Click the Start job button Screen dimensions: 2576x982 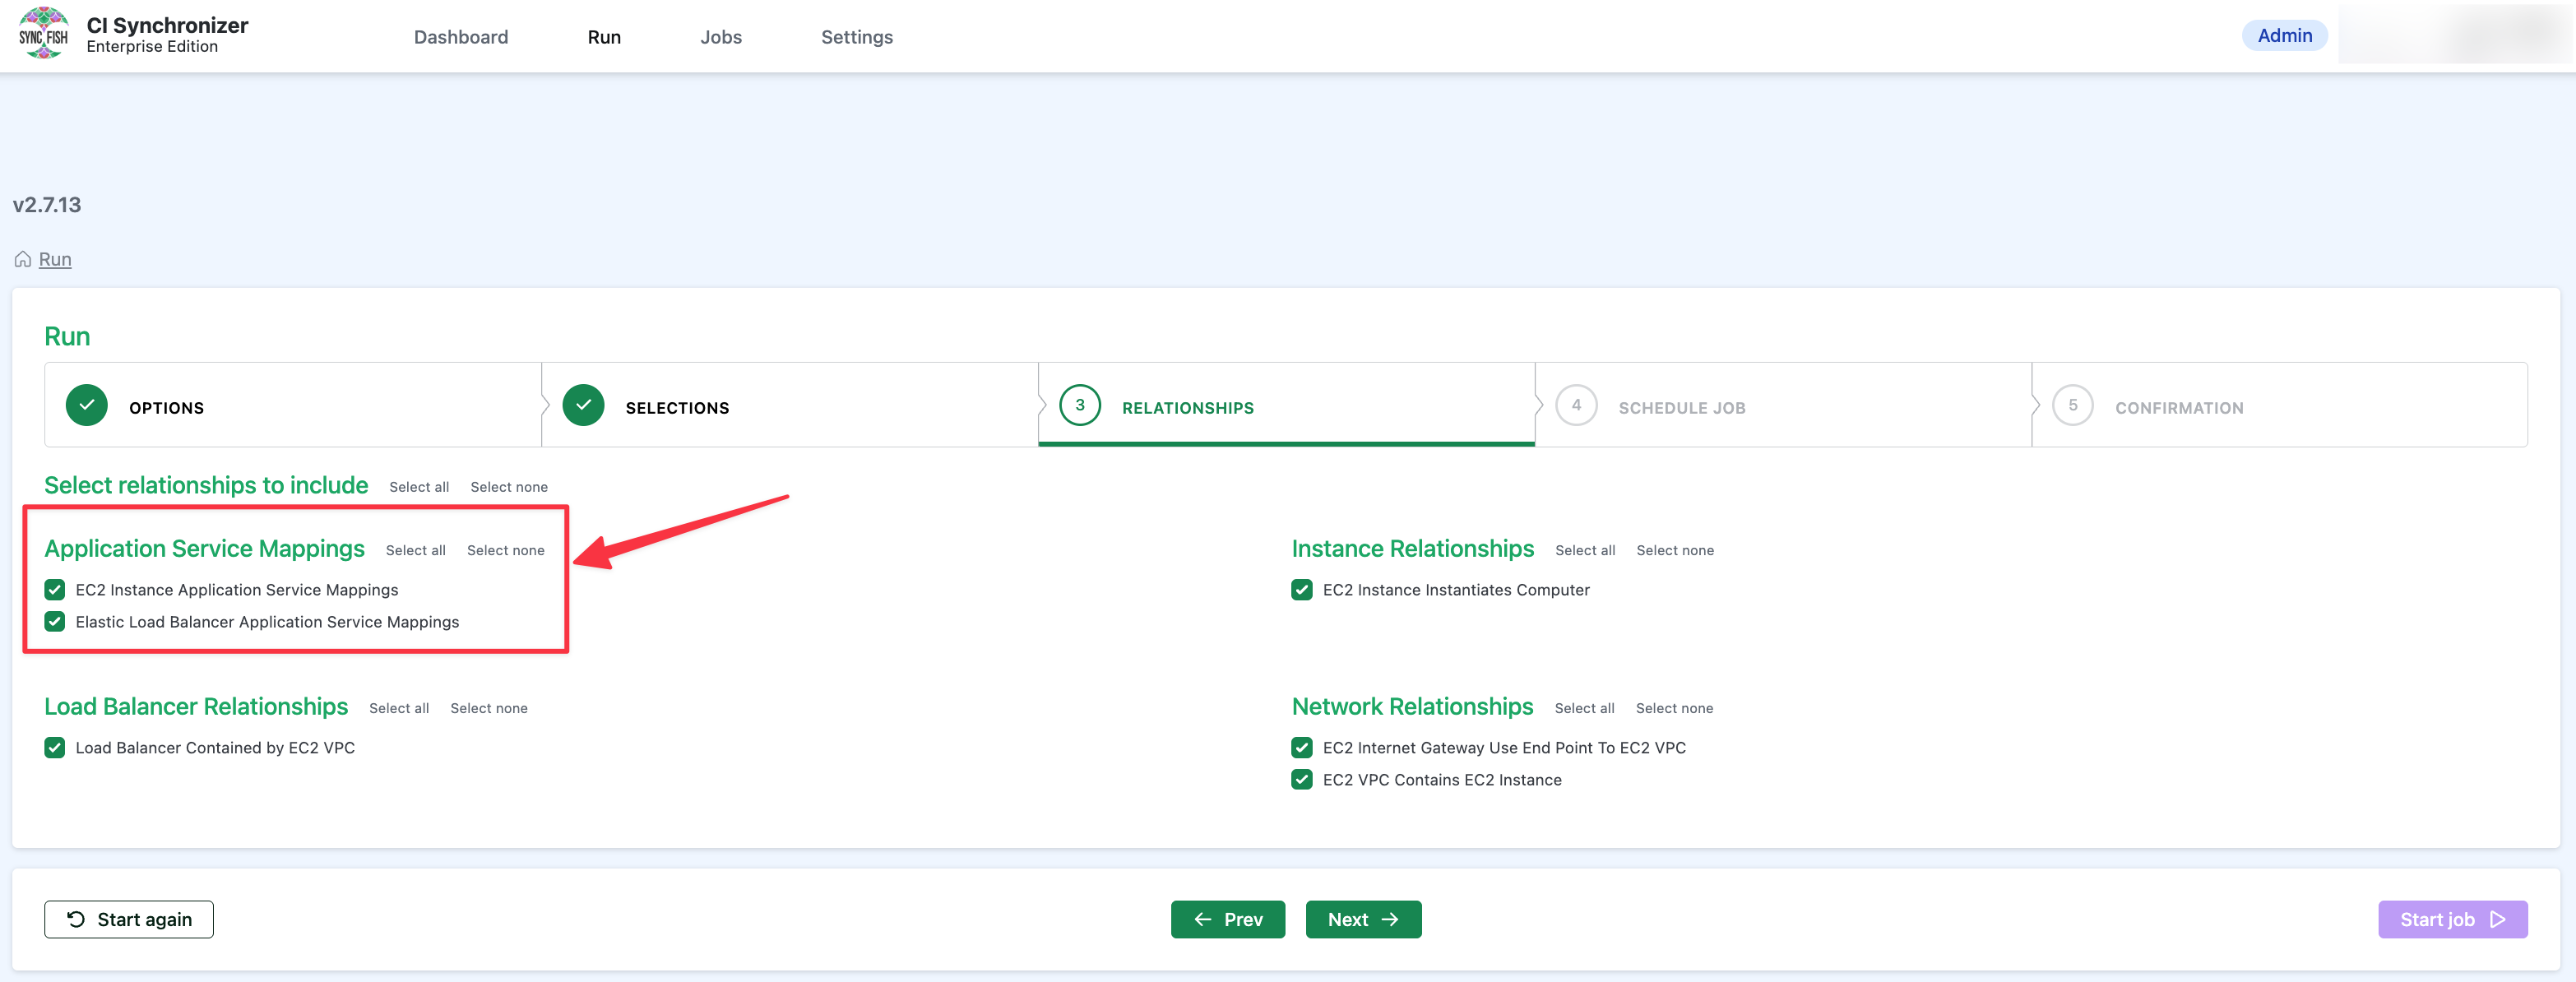coord(2452,919)
